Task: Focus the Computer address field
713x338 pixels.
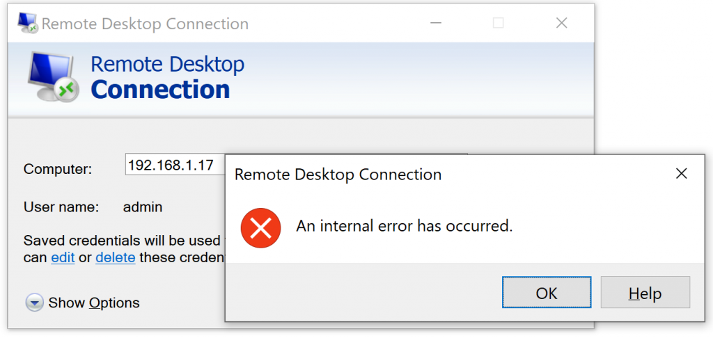Action: (175, 164)
